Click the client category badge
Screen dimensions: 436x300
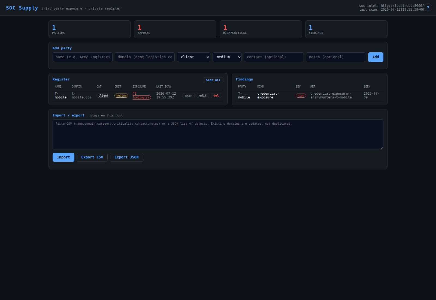[x=103, y=95]
